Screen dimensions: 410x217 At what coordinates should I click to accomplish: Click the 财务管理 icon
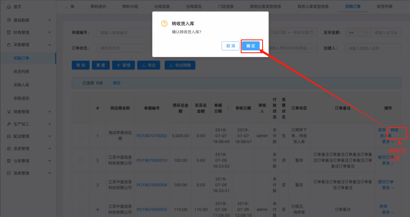(9, 32)
